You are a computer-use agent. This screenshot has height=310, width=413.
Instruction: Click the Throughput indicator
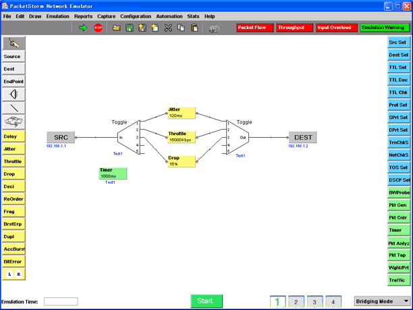(294, 28)
